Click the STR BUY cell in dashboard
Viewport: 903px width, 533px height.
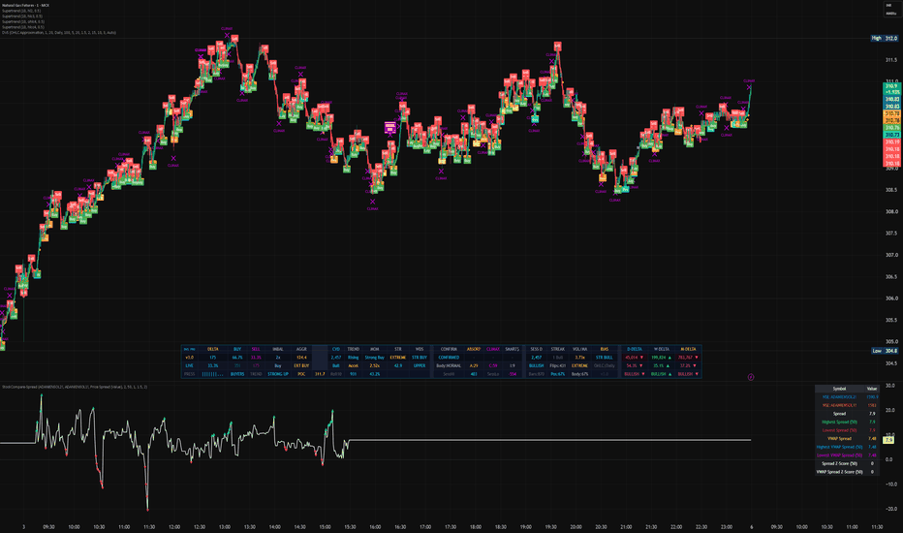420,358
